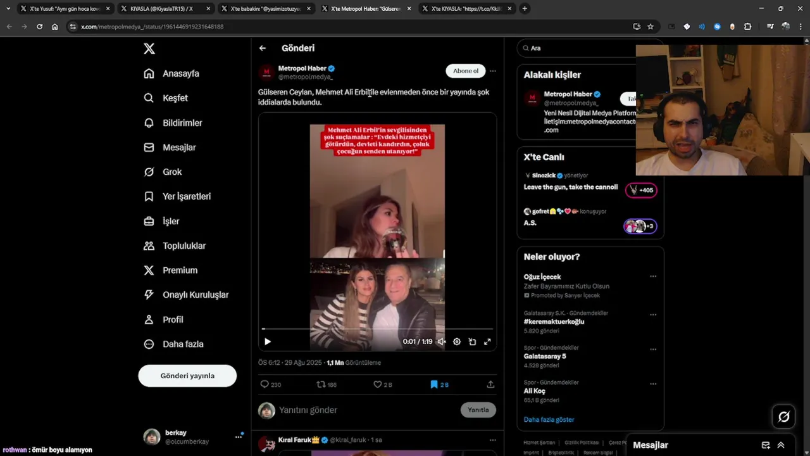Click Abone ol button
The height and width of the screenshot is (456, 810).
466,71
